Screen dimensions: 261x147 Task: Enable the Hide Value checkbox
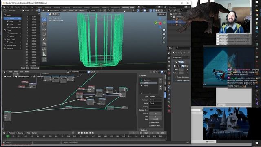[x=150, y=122]
